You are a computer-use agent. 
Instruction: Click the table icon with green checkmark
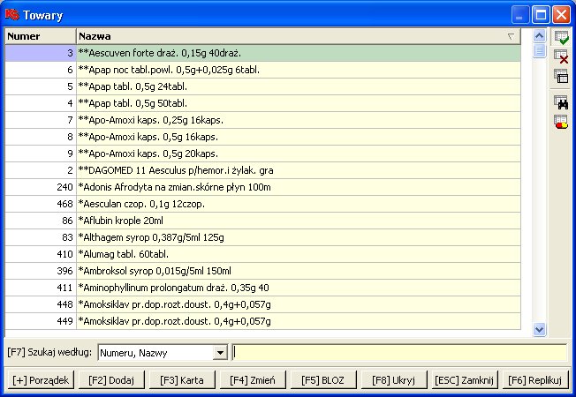click(x=561, y=37)
